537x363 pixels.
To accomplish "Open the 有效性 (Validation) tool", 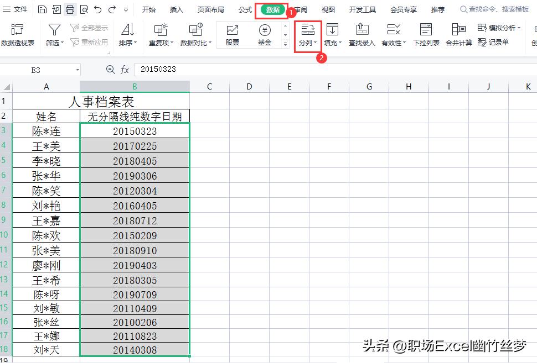I will point(393,33).
